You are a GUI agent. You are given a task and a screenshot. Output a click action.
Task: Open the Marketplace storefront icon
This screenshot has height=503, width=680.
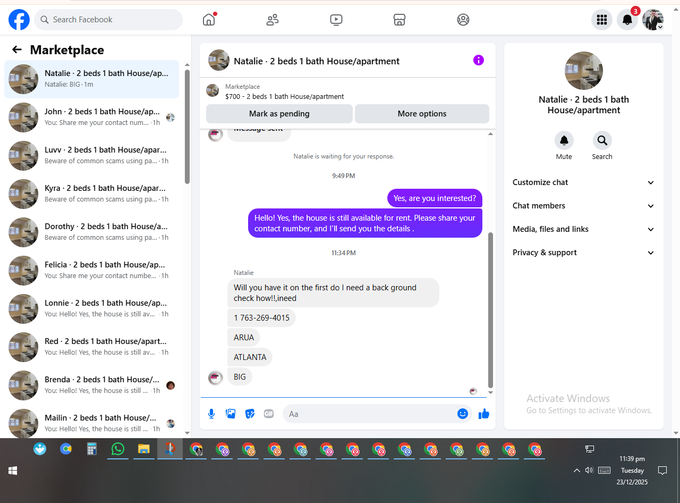click(399, 20)
